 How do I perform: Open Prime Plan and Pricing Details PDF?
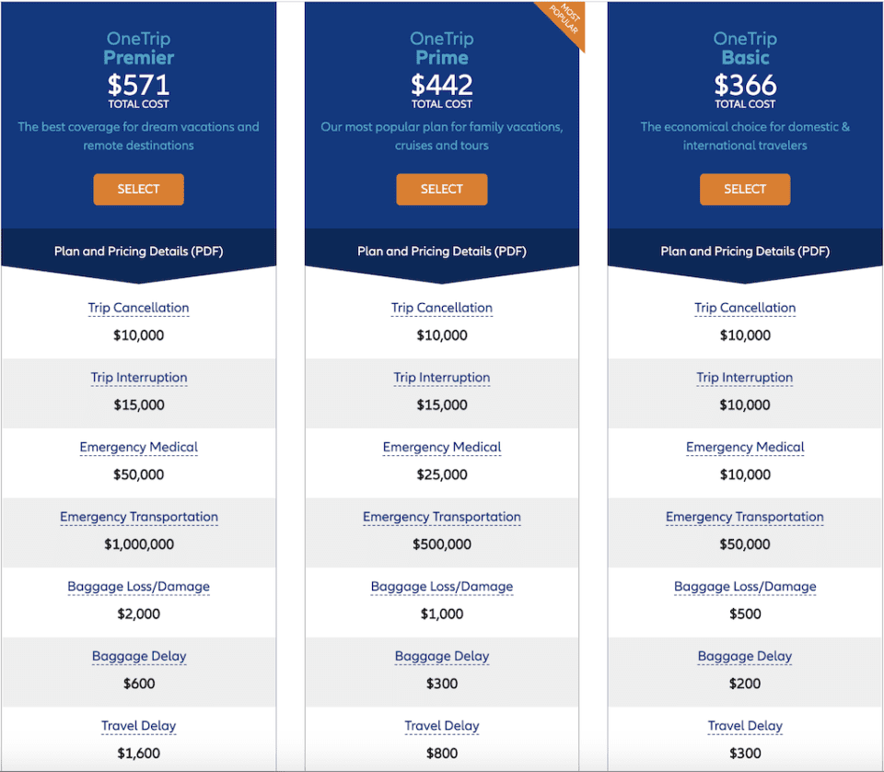[x=442, y=251]
